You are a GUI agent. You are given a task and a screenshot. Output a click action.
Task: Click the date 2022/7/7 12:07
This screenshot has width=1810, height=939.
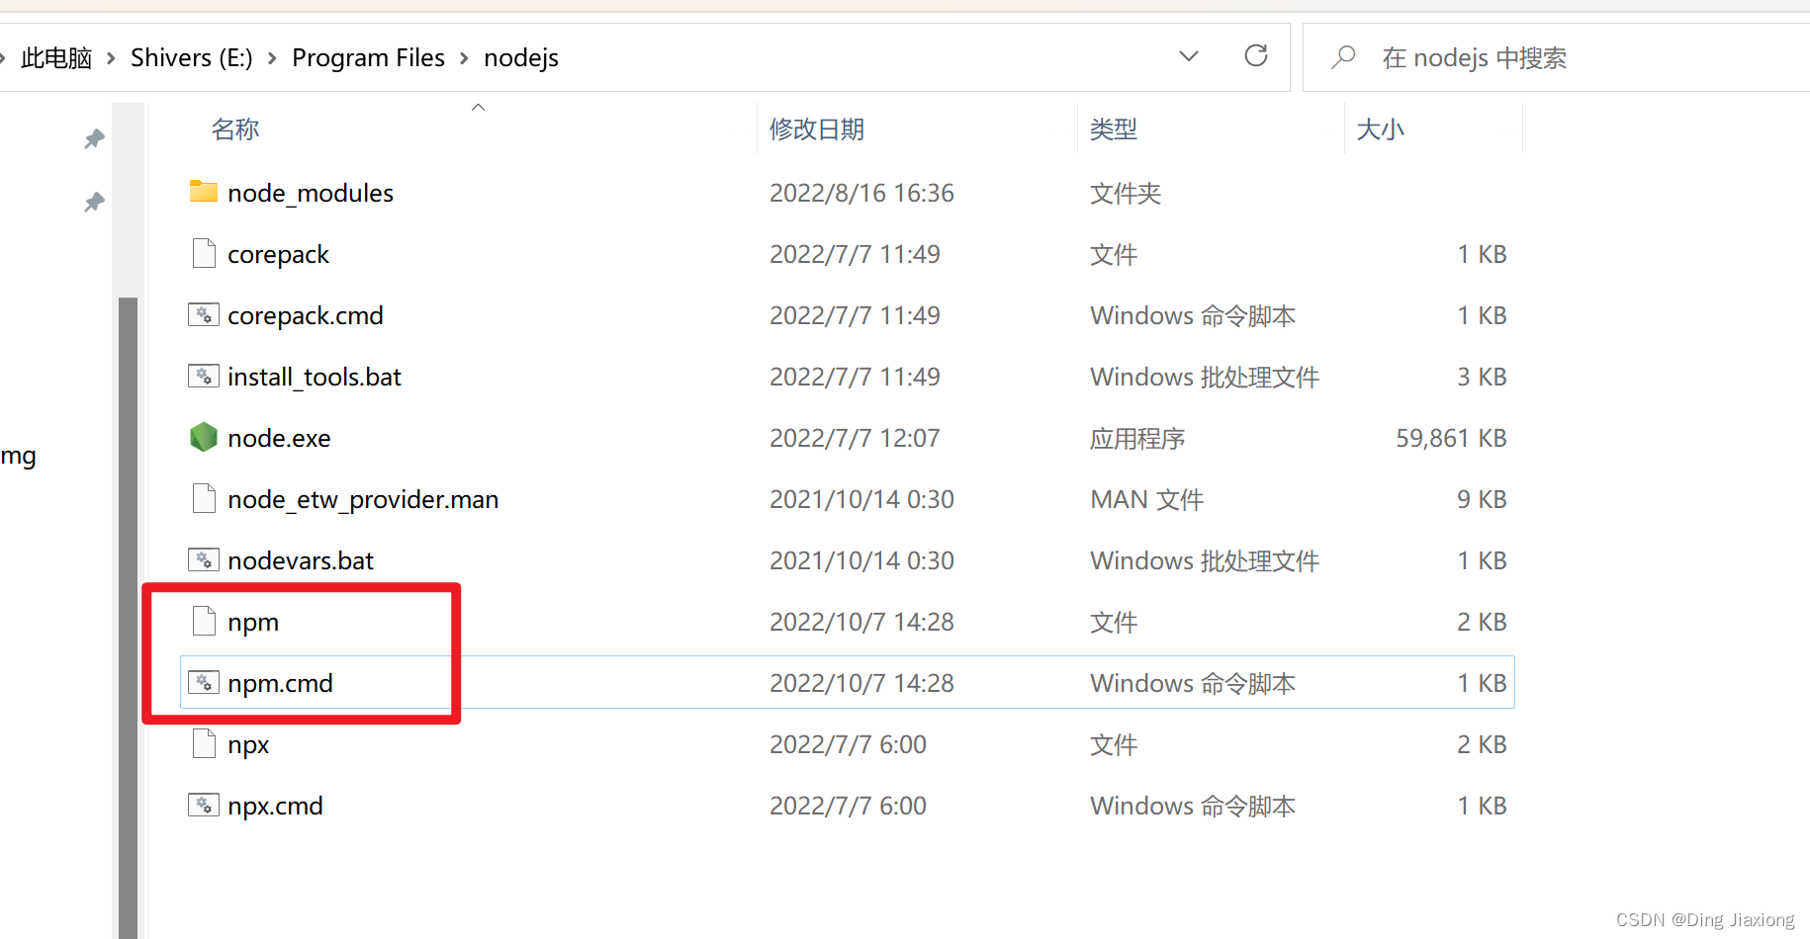pos(855,438)
